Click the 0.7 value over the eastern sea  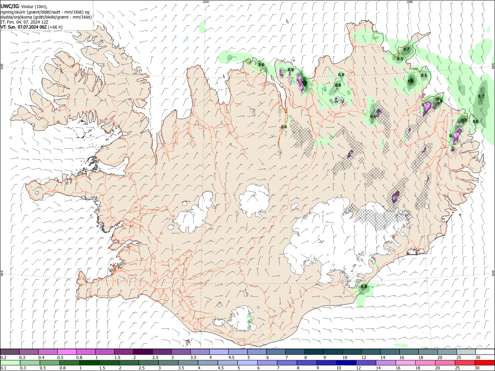481,96
